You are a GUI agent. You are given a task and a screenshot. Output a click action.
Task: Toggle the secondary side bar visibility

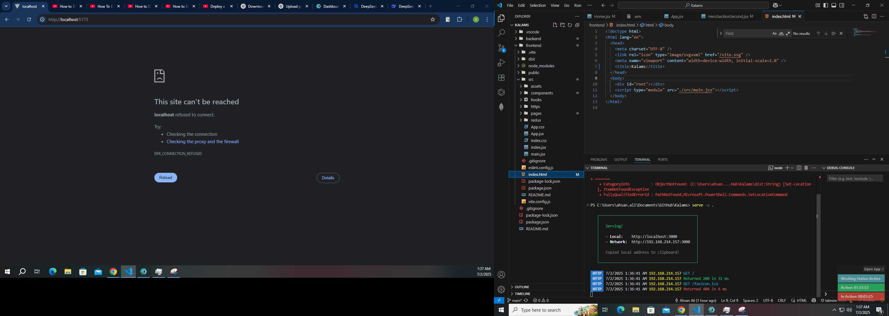point(842,6)
